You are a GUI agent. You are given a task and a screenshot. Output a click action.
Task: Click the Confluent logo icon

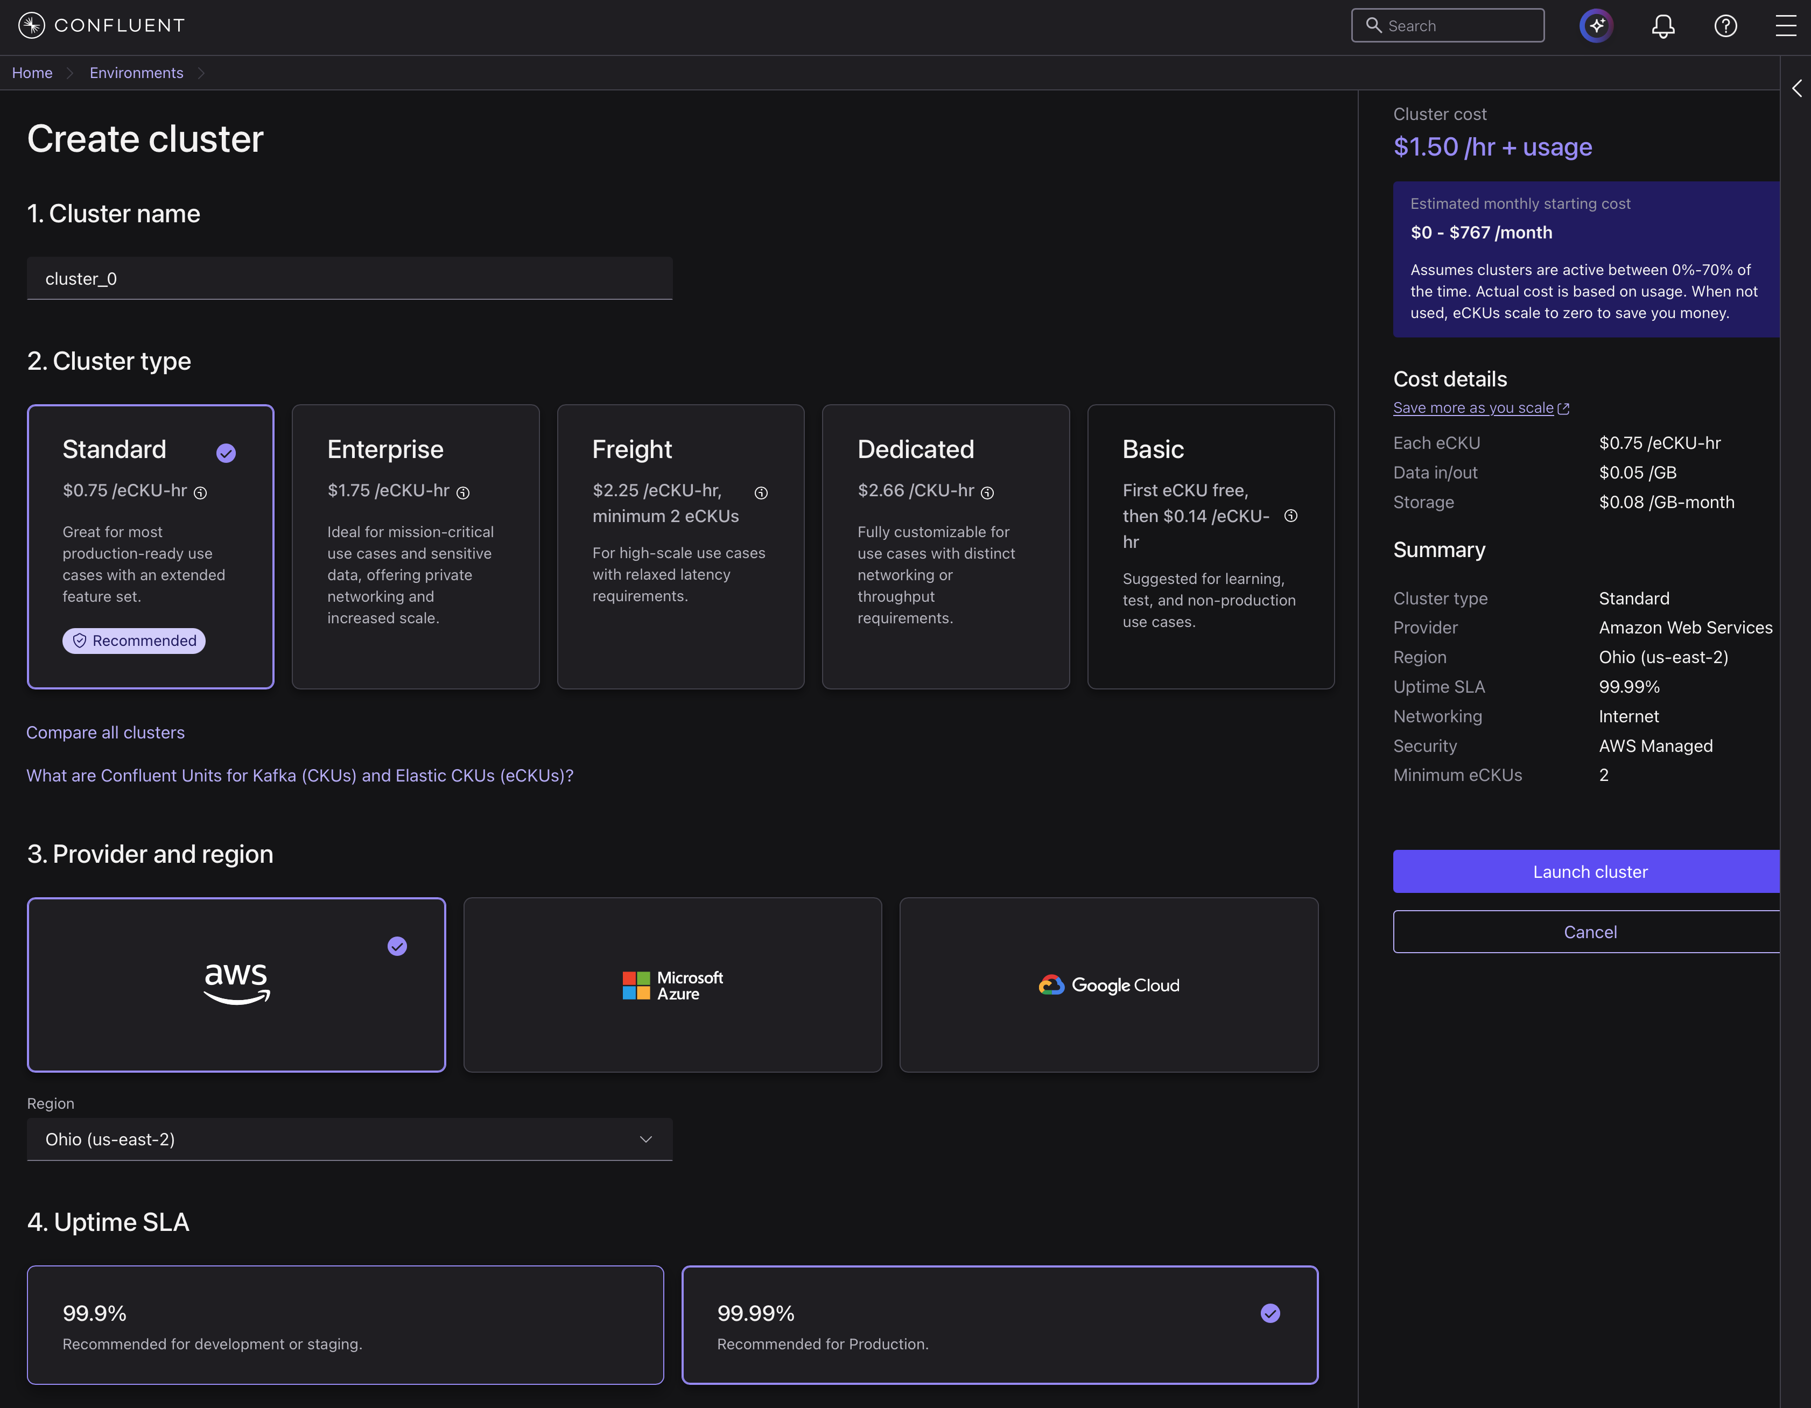coord(32,26)
